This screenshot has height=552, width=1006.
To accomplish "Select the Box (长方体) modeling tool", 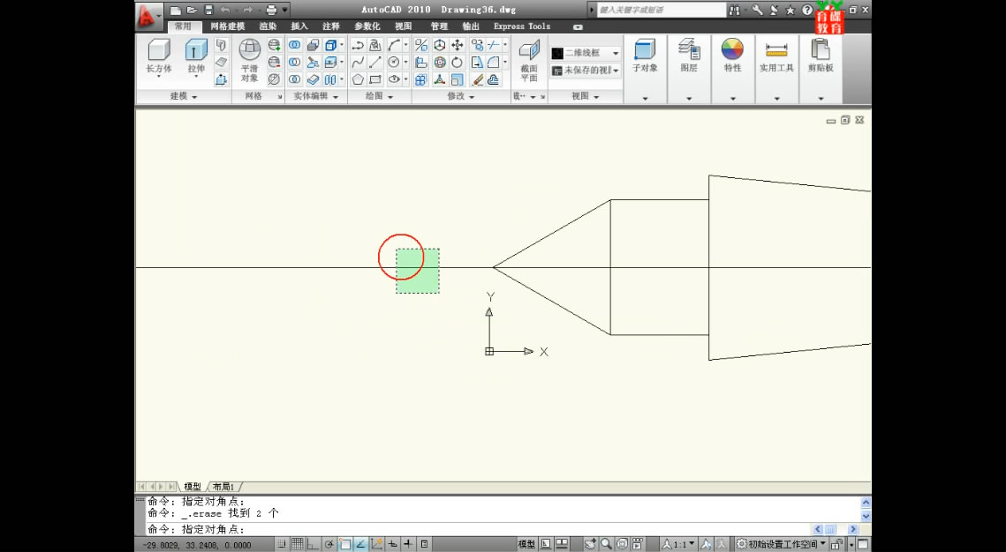I will point(158,56).
